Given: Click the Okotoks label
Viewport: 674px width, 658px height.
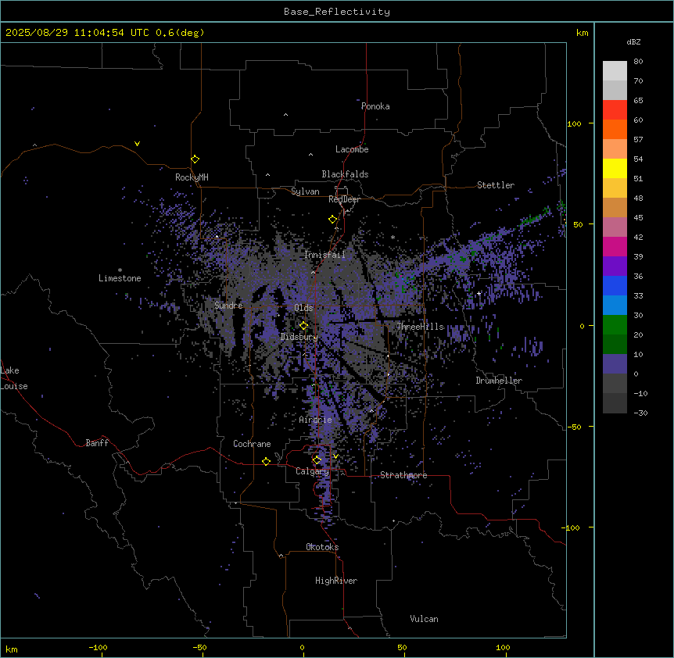Looking at the screenshot, I should [322, 547].
